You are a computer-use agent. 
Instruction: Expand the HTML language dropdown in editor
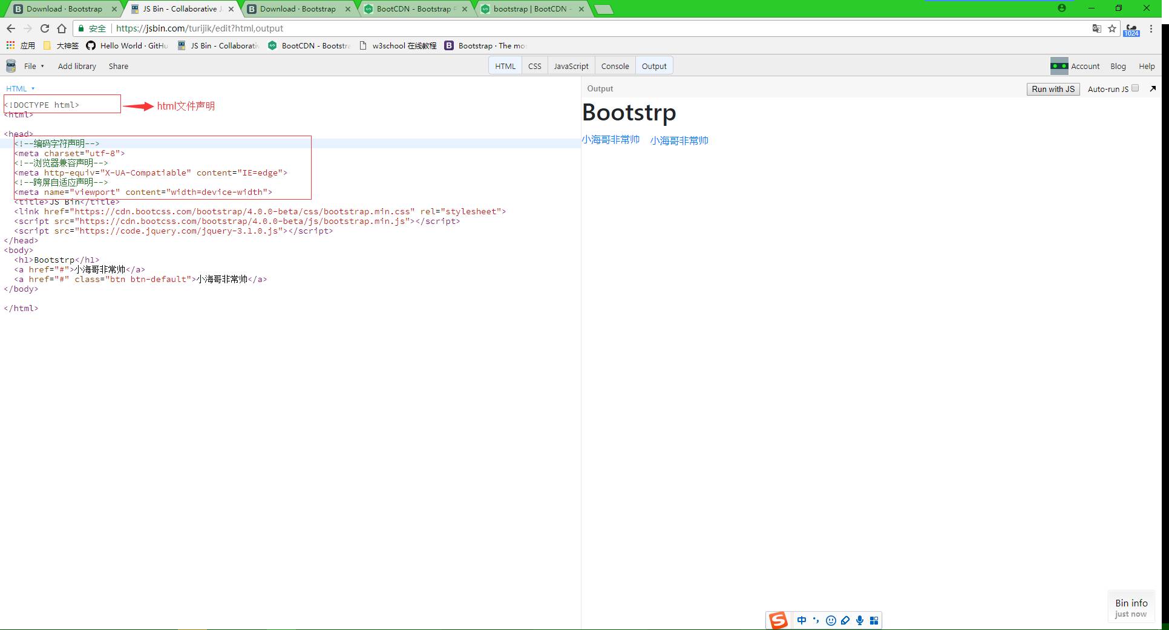tap(20, 88)
